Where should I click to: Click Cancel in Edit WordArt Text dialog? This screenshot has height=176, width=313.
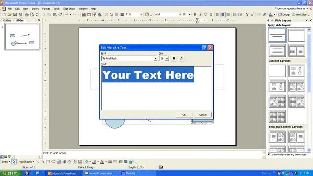203,115
